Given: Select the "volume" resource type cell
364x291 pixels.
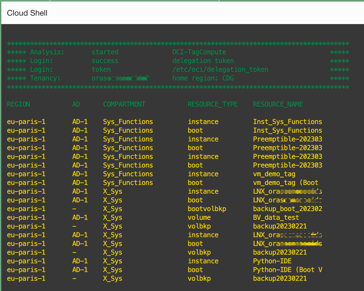Looking at the screenshot, I should 199,217.
